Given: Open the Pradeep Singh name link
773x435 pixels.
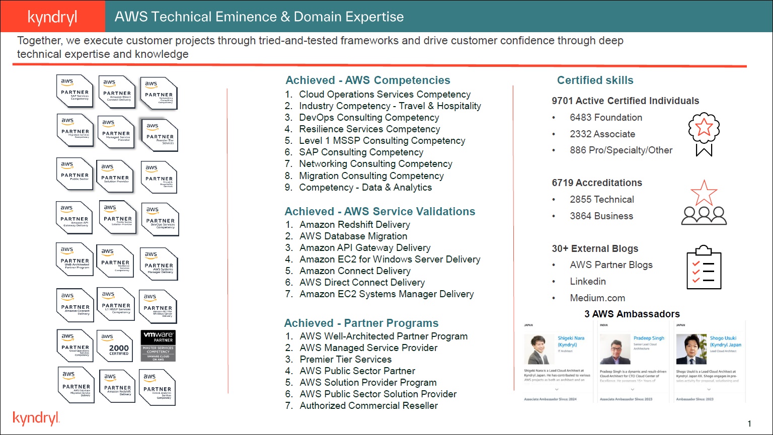Looking at the screenshot, I should (x=649, y=338).
